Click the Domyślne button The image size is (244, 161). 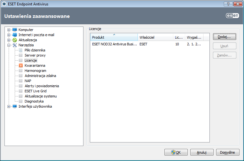click(228, 152)
